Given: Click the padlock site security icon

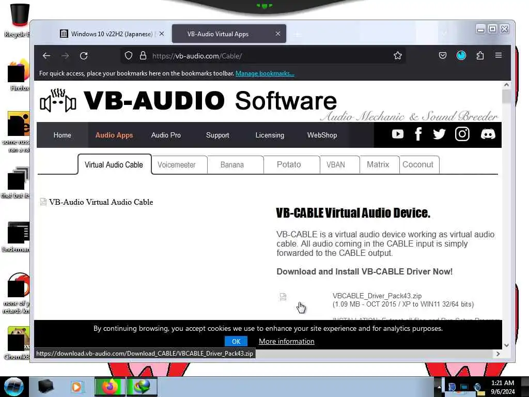Looking at the screenshot, I should pyautogui.click(x=143, y=56).
